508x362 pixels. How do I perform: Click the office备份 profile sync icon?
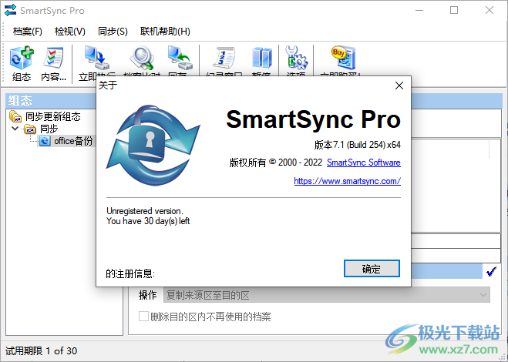click(45, 141)
